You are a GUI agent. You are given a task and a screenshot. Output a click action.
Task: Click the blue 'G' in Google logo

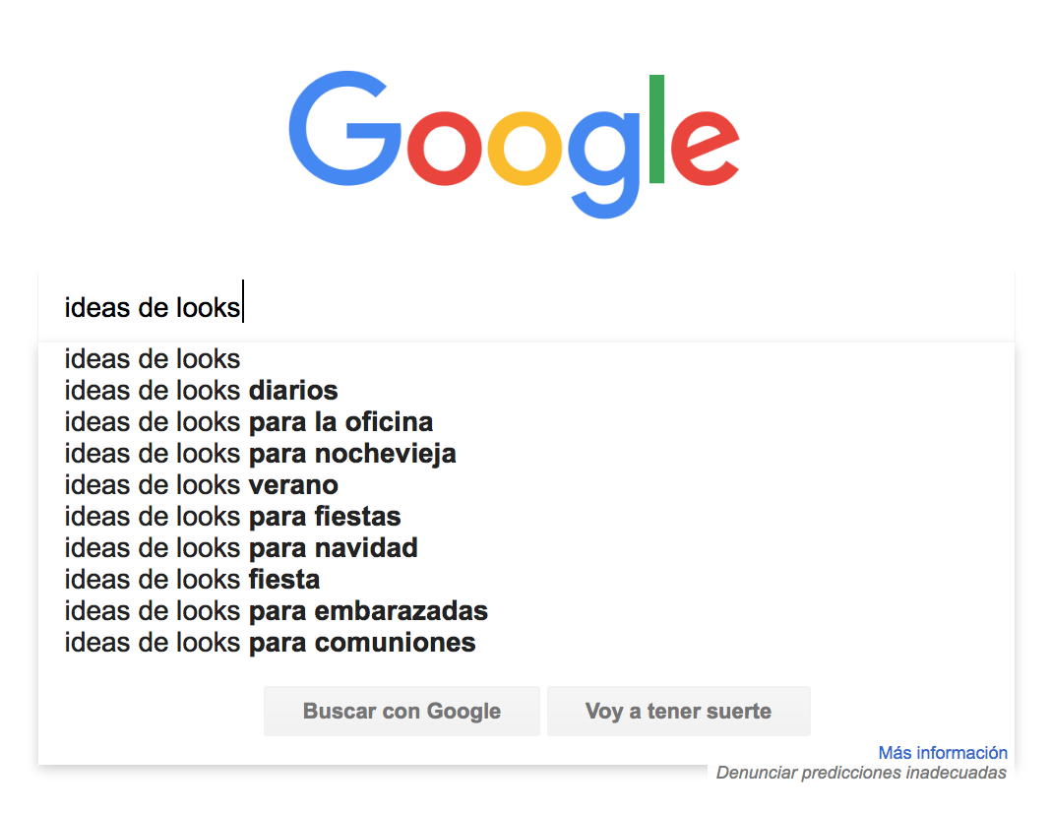click(x=344, y=128)
